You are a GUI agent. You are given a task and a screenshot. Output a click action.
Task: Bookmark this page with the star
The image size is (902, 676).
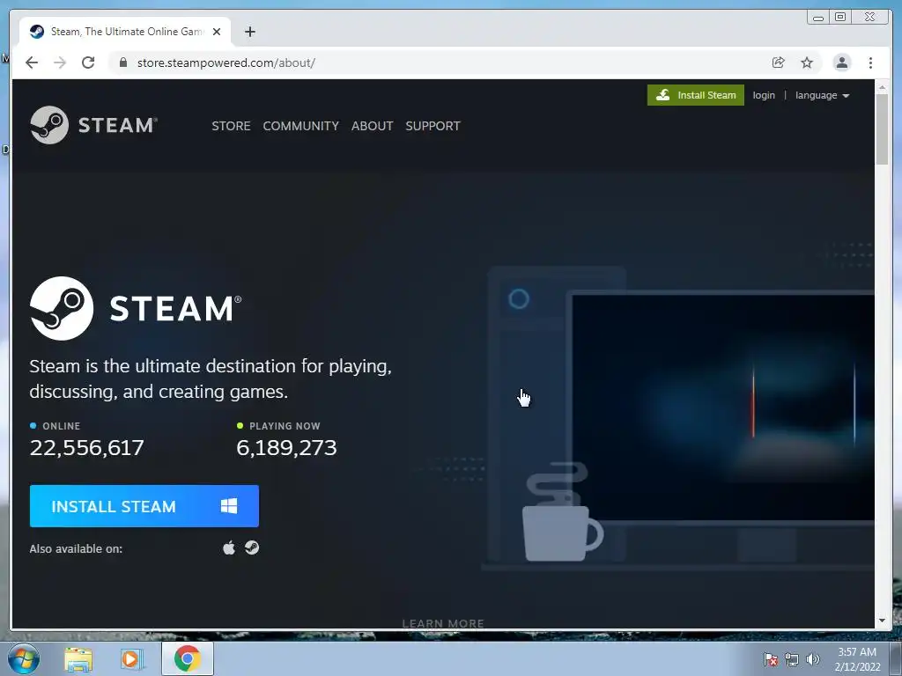click(807, 62)
